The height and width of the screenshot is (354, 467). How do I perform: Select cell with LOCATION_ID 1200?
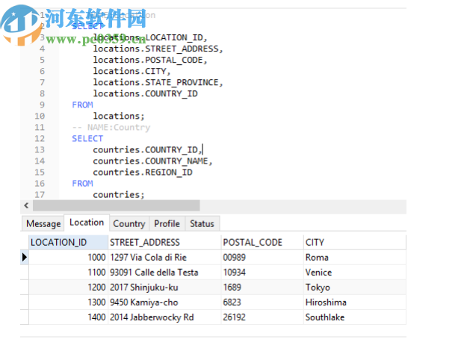point(68,287)
